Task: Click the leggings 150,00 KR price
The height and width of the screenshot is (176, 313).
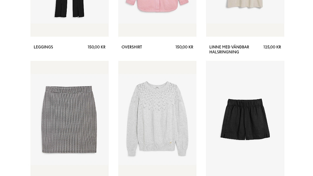Action: 97,47
